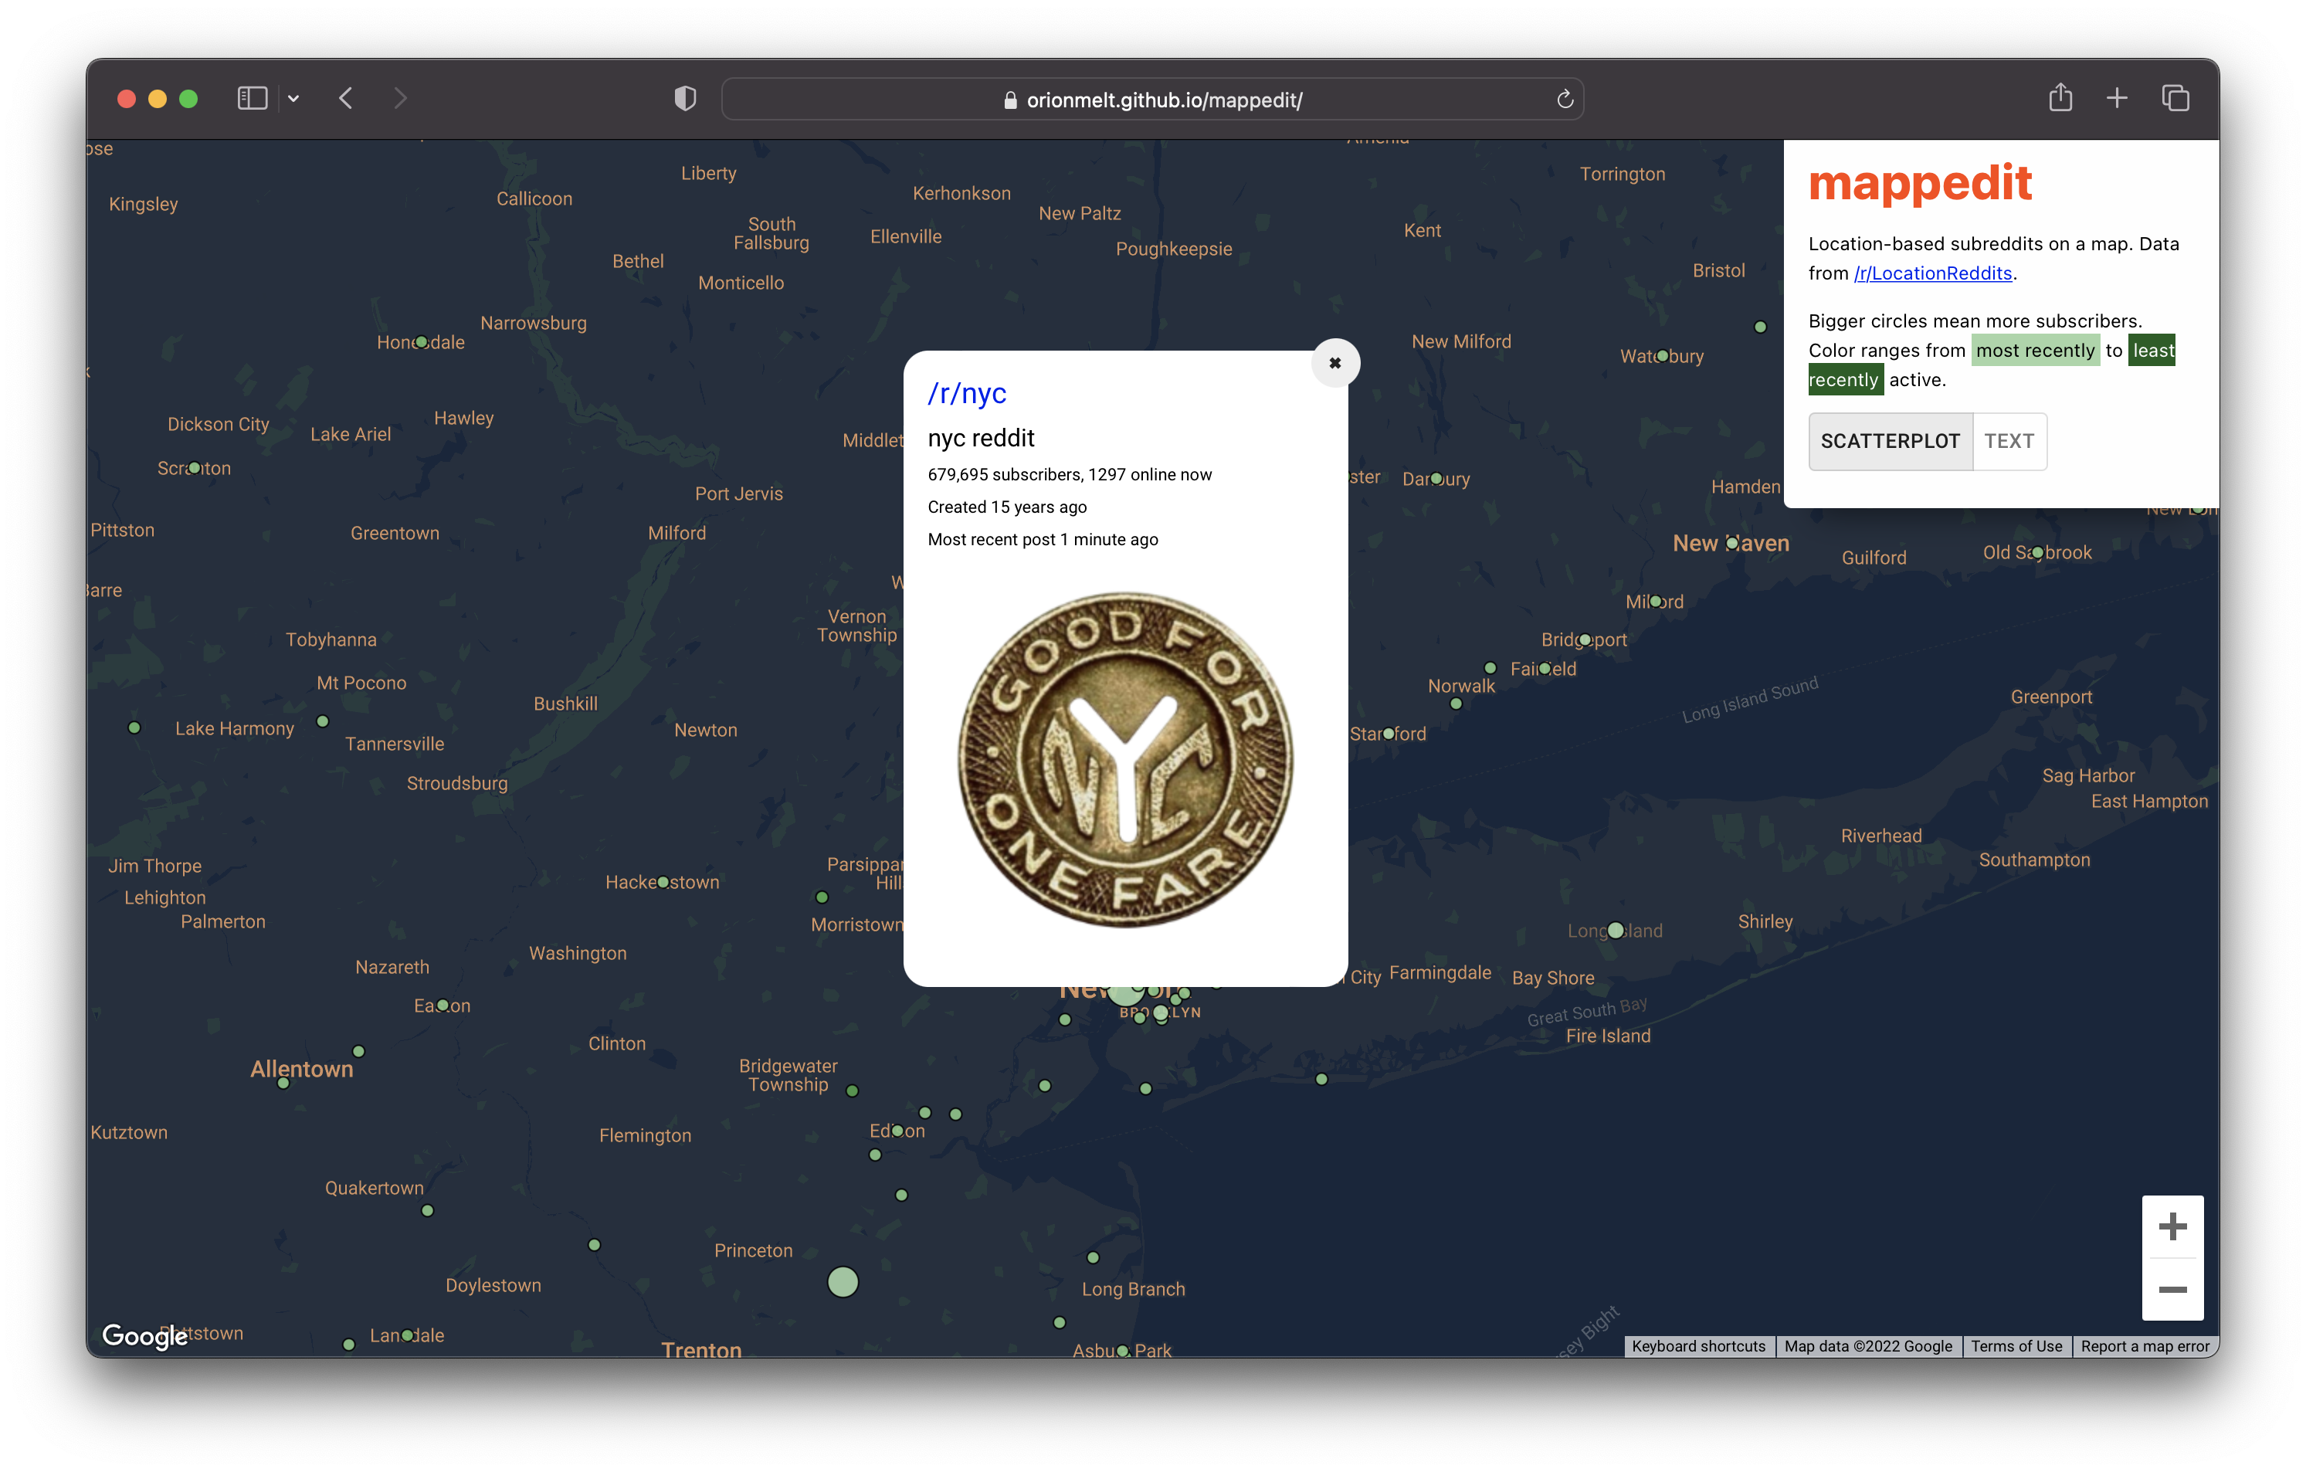2306x1472 pixels.
Task: Close the /r/nyc popup card
Action: point(1335,363)
